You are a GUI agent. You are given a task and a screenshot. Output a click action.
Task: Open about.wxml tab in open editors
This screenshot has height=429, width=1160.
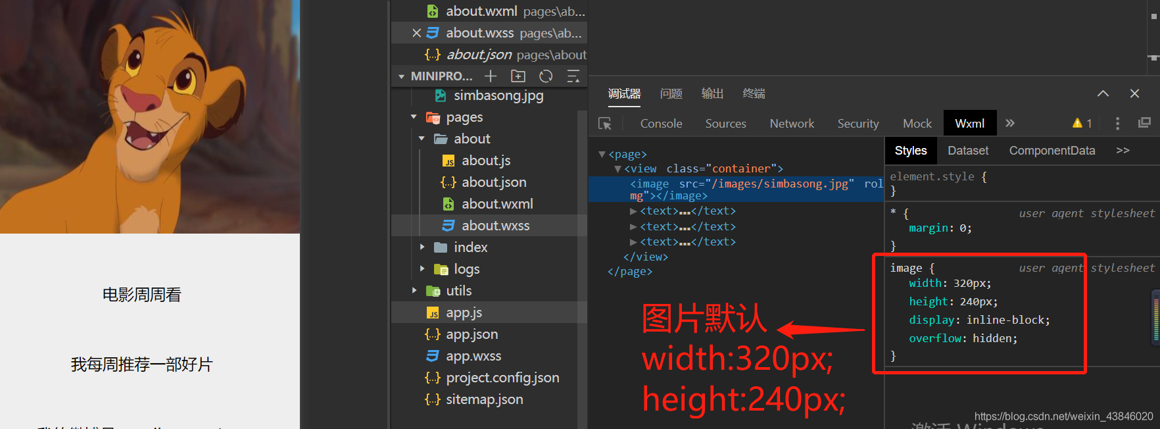488,11
